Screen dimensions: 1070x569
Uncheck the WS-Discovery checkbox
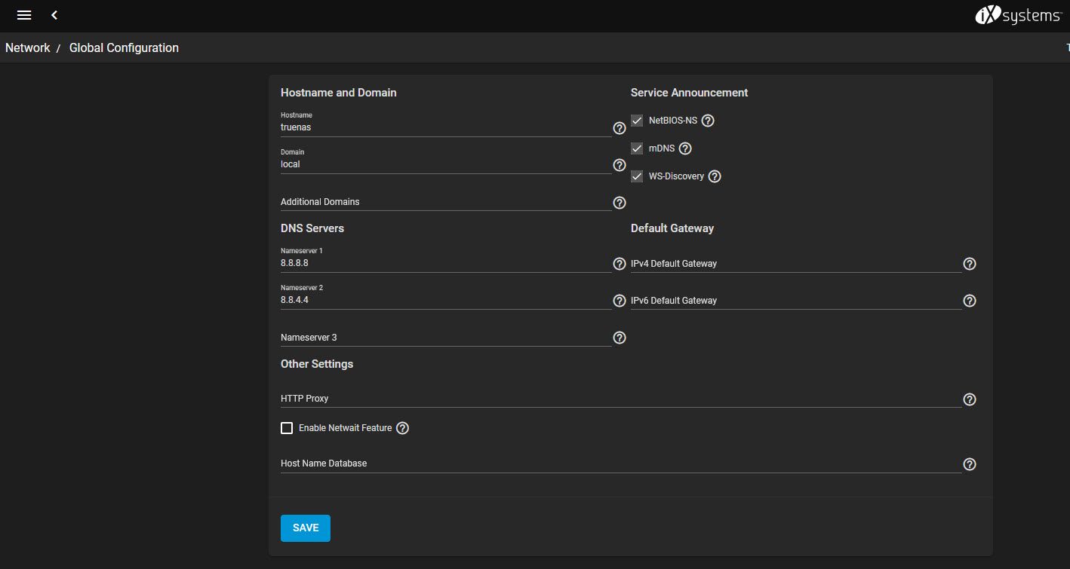(637, 176)
